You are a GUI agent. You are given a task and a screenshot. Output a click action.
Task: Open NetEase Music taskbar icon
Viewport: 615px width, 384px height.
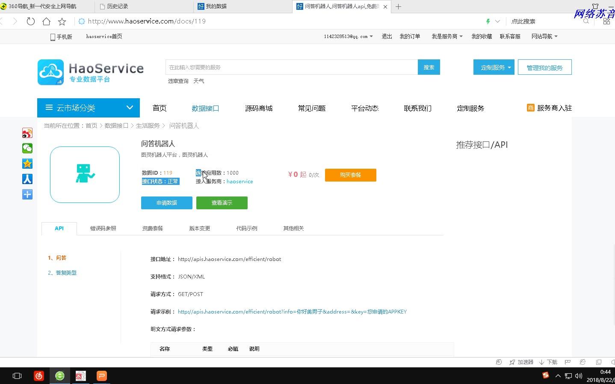[39, 376]
